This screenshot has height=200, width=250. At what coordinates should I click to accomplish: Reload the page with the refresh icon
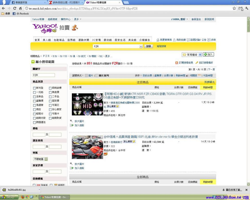tap(15, 8)
